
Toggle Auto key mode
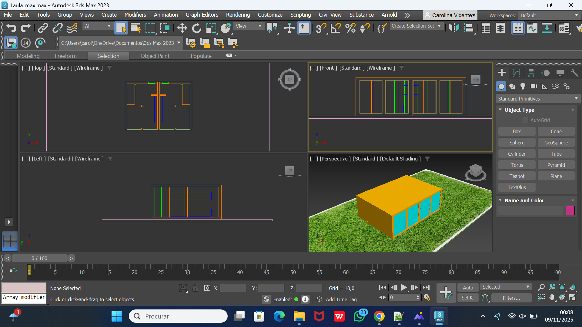(x=468, y=288)
